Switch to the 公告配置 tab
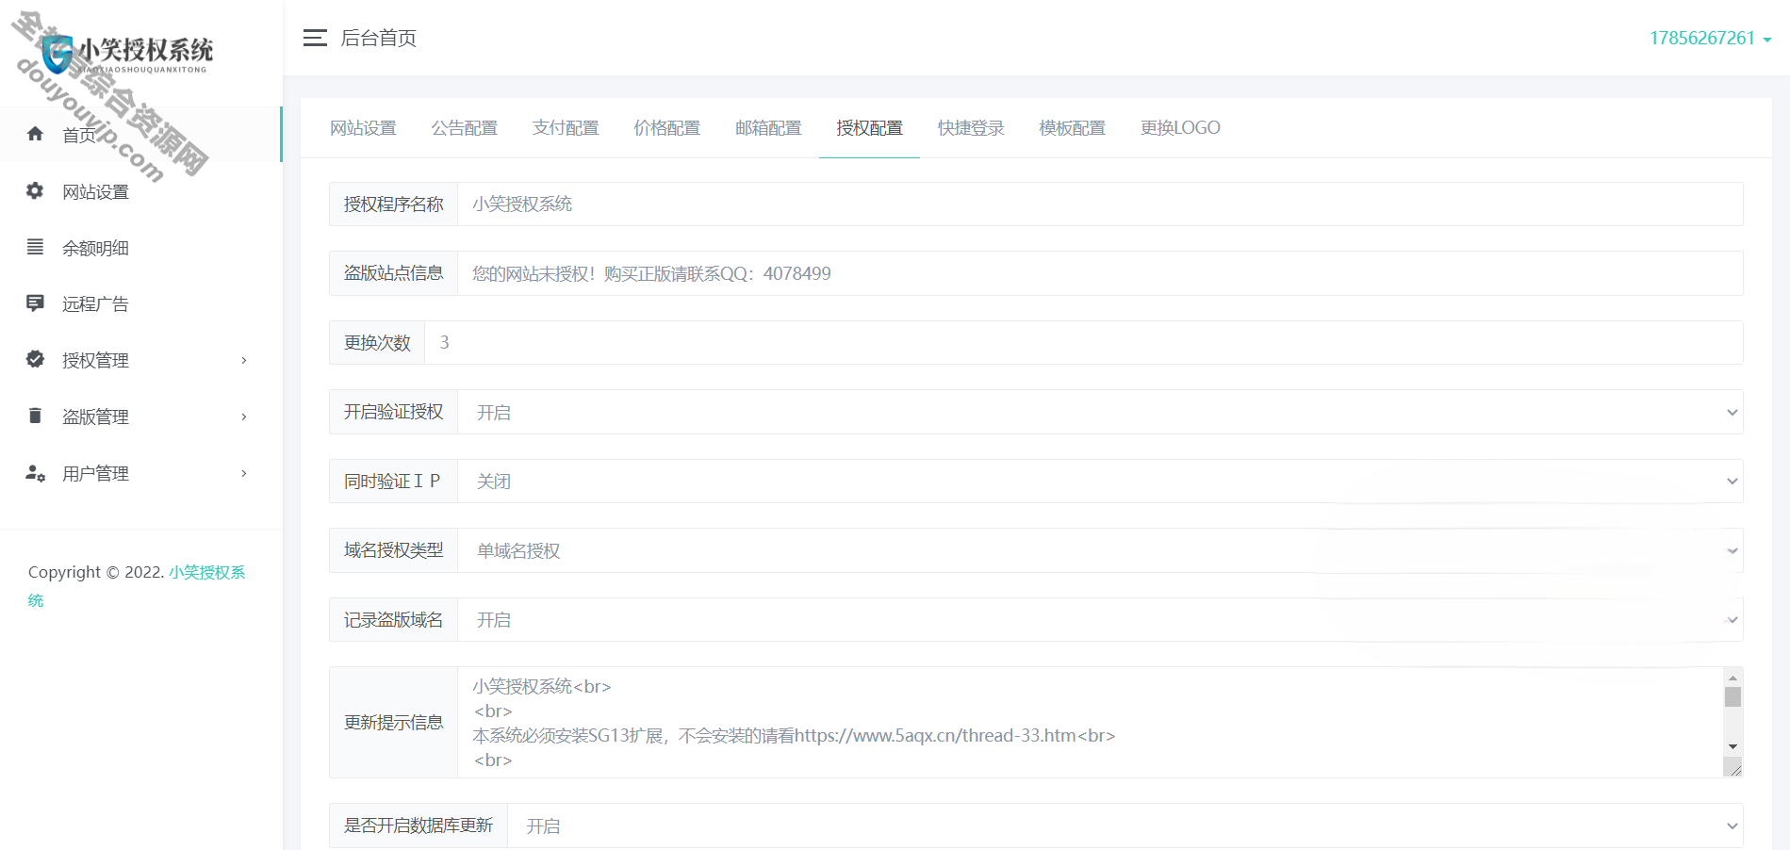This screenshot has width=1790, height=850. tap(465, 128)
